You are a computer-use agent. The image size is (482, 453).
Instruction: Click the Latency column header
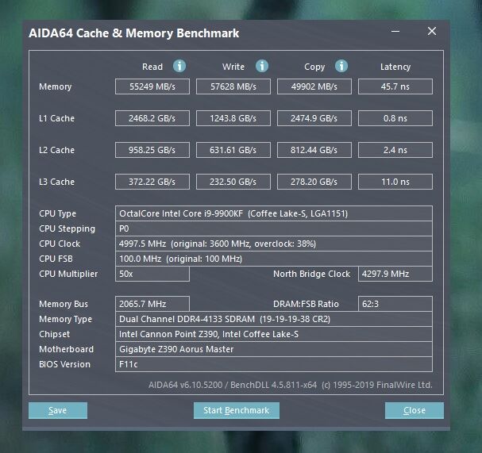[x=395, y=67]
